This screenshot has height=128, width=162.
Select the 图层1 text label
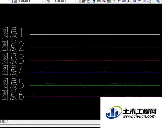pos(12,32)
